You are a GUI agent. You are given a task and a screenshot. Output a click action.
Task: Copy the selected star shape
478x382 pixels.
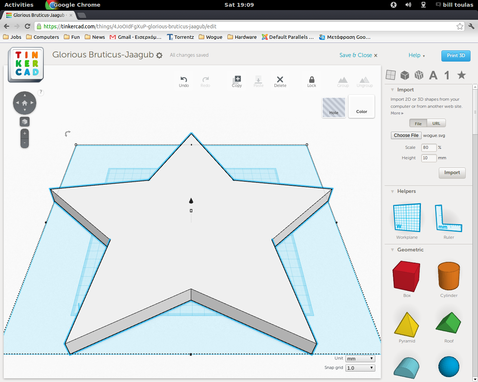coord(237,81)
